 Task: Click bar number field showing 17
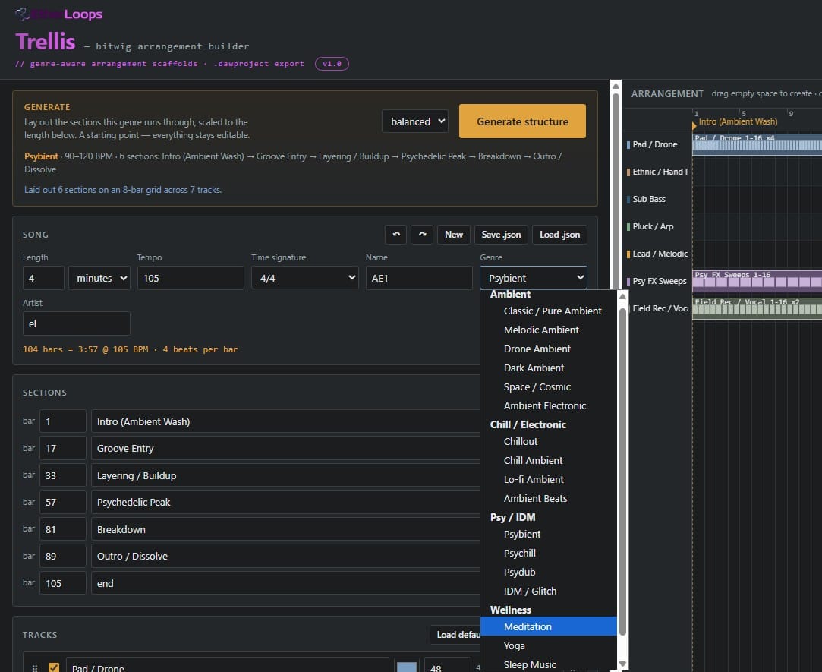click(x=63, y=449)
